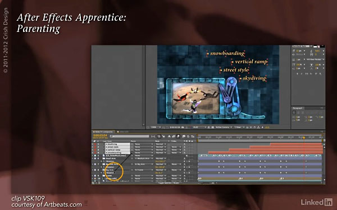
Task: Open Small Arm parent dropdown (Medium Arm)
Action: [x=144, y=158]
